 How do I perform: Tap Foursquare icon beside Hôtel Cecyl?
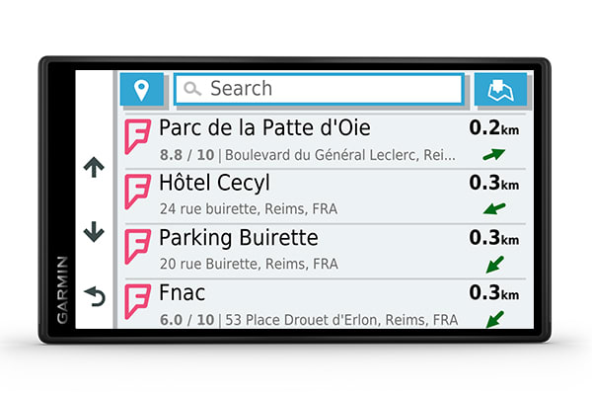coord(139,194)
